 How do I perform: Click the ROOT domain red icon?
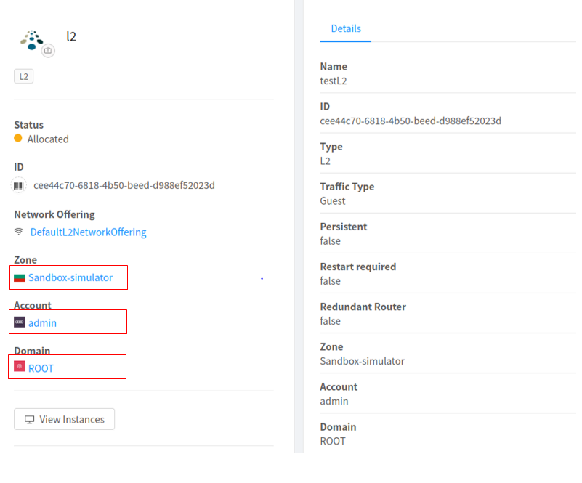pos(20,367)
